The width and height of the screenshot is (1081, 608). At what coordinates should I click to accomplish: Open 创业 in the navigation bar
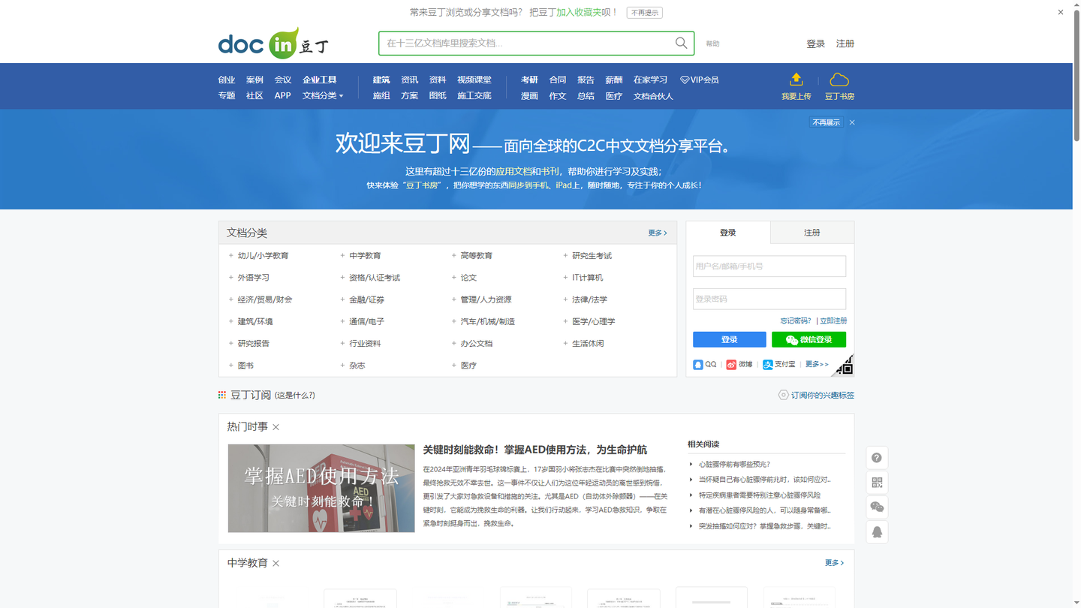[227, 80]
